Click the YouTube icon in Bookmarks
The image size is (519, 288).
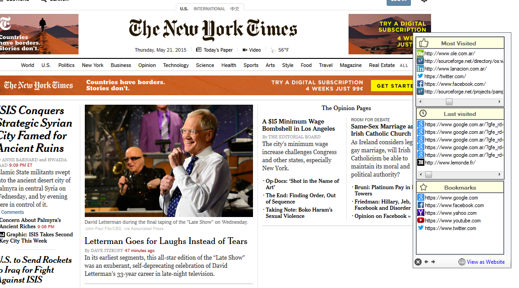pyautogui.click(x=420, y=221)
